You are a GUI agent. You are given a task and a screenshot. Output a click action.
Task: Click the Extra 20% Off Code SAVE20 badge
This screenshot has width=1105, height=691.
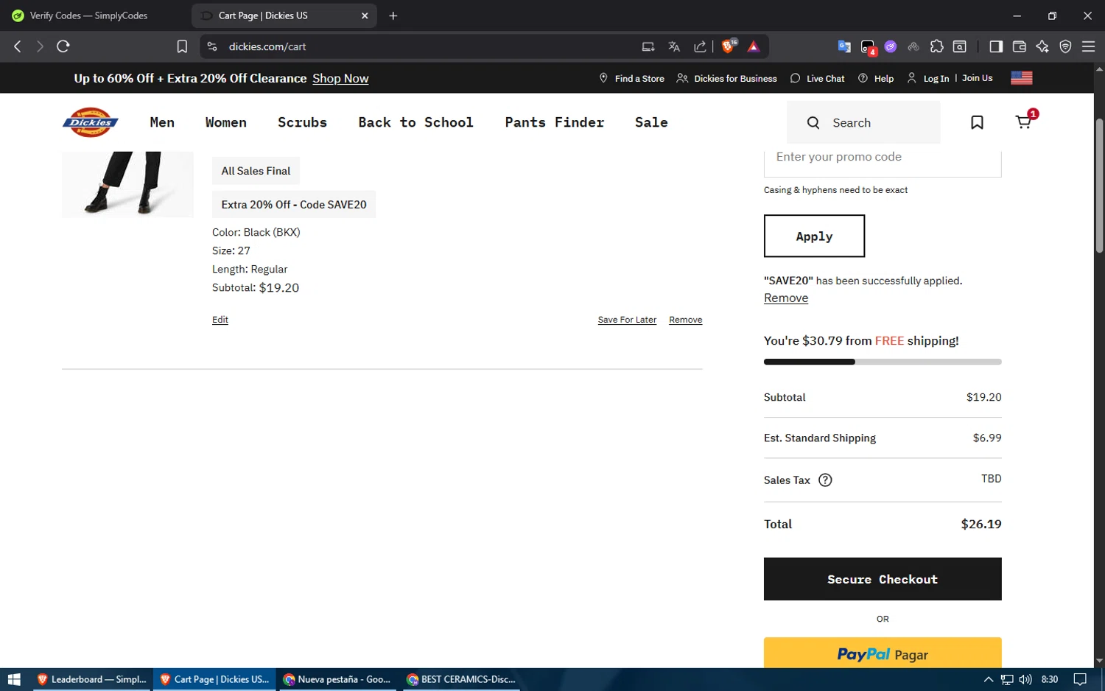pyautogui.click(x=294, y=205)
